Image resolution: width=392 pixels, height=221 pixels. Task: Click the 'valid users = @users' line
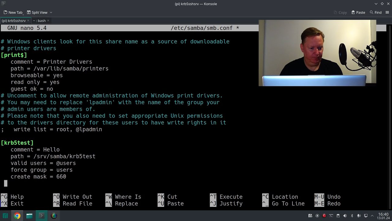coord(43,163)
